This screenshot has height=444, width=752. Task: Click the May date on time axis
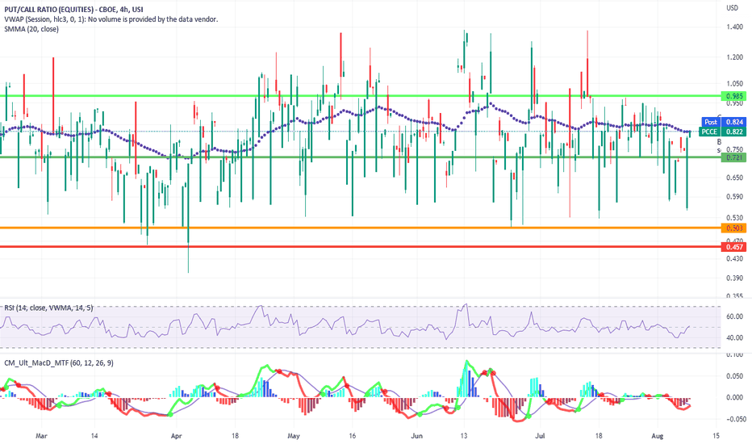294,436
